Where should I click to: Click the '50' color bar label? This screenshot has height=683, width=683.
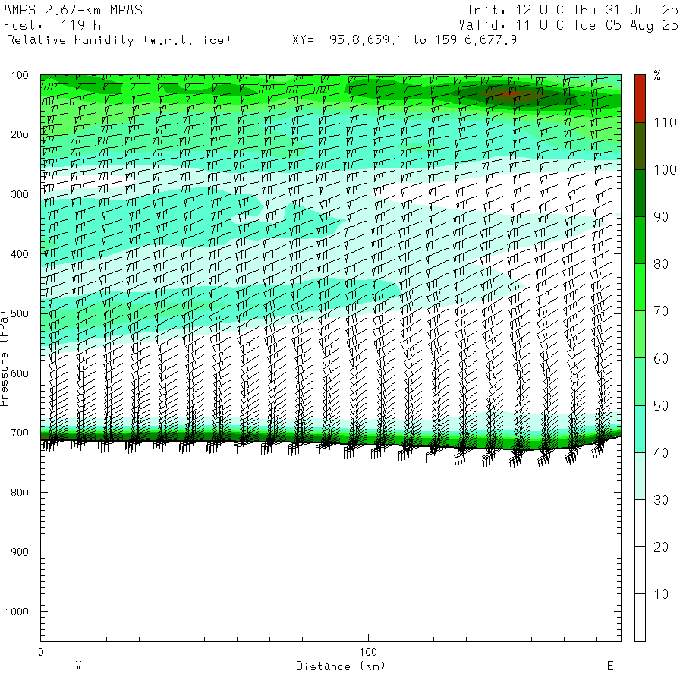click(x=661, y=406)
